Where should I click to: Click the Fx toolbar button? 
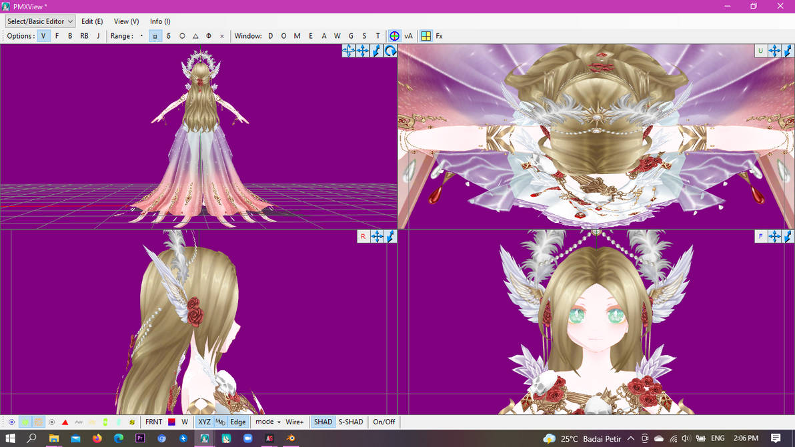click(x=439, y=36)
